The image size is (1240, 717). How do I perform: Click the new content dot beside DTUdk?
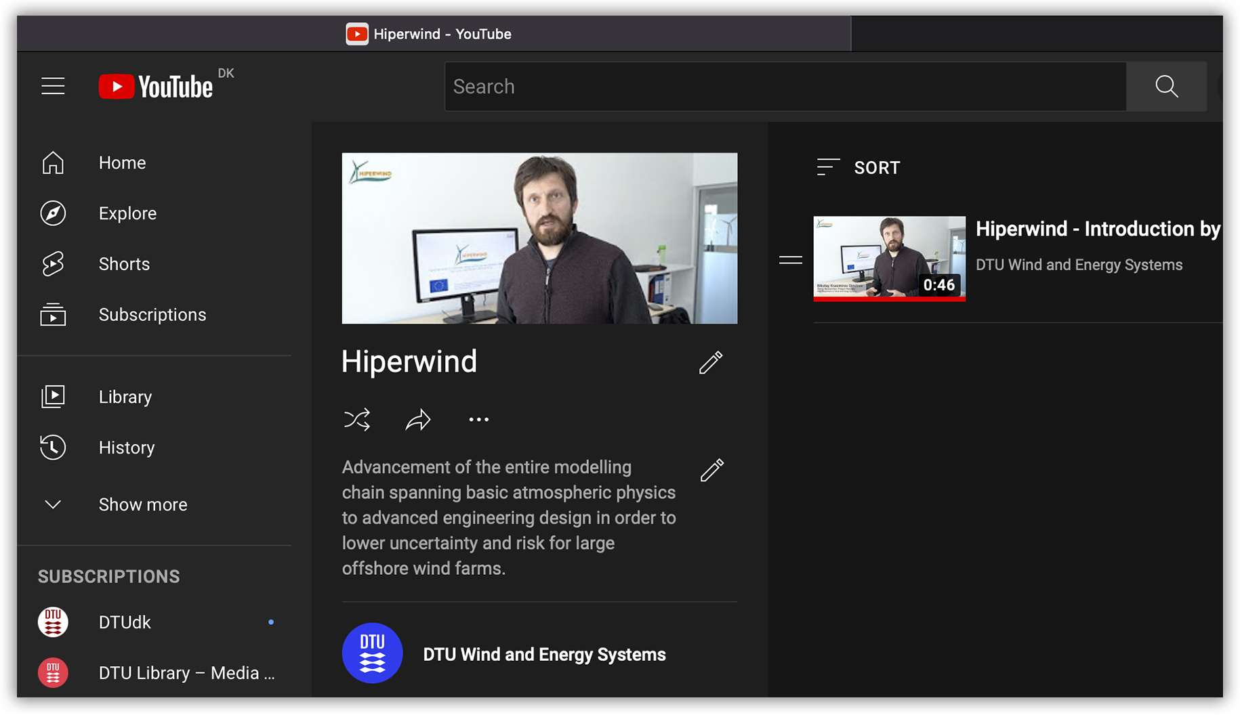pyautogui.click(x=271, y=622)
